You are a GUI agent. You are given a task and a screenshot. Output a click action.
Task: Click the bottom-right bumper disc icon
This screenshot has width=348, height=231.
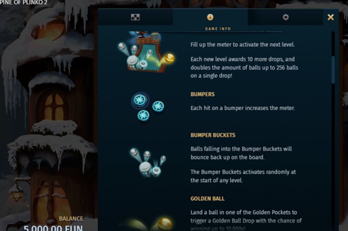point(158,106)
